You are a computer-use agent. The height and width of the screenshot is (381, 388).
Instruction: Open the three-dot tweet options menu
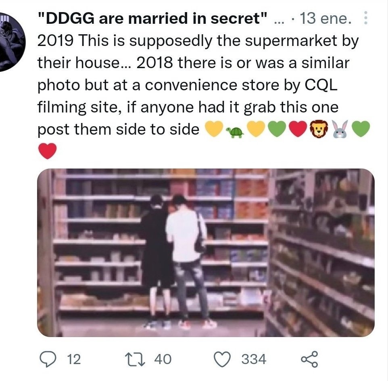click(x=366, y=18)
